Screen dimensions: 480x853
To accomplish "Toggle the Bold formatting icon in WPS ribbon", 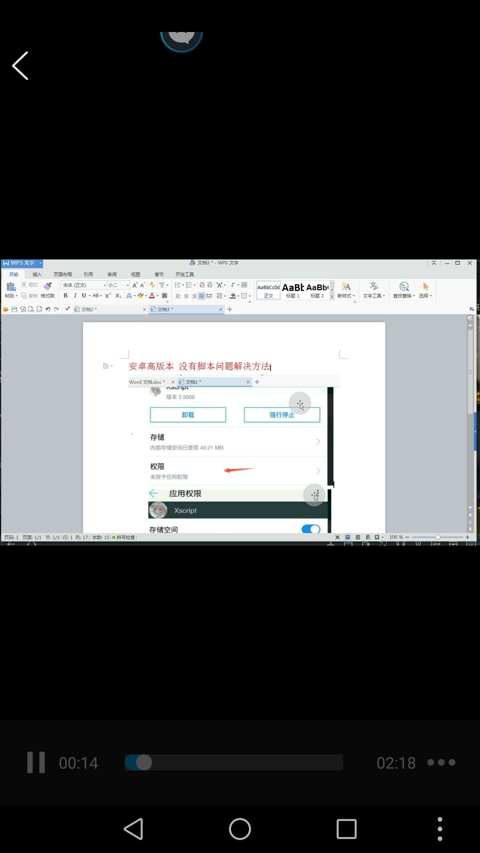I will (66, 295).
